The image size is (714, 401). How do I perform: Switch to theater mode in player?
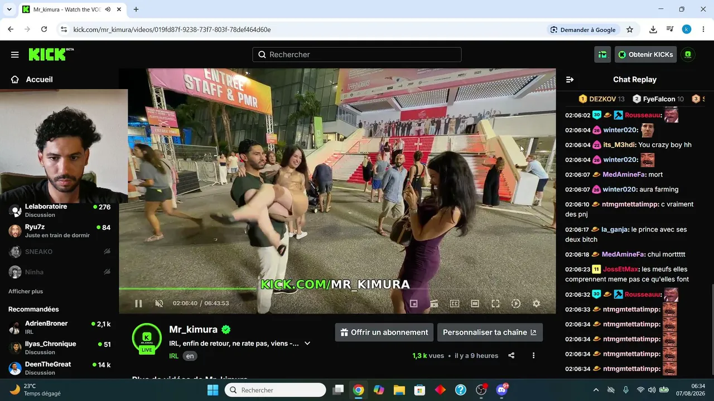point(475,304)
